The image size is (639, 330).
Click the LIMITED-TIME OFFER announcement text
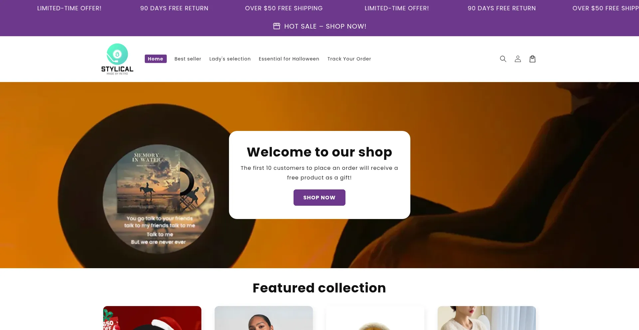tap(69, 8)
